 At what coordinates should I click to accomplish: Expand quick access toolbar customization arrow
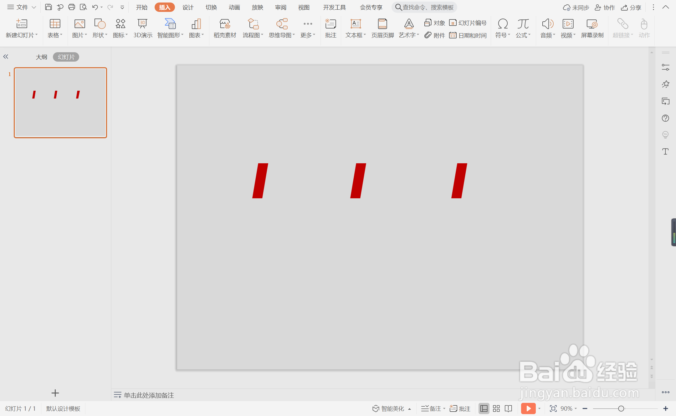pos(122,7)
